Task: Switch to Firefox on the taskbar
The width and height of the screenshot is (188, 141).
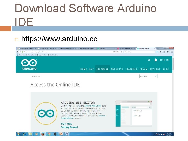Action: pos(43,134)
